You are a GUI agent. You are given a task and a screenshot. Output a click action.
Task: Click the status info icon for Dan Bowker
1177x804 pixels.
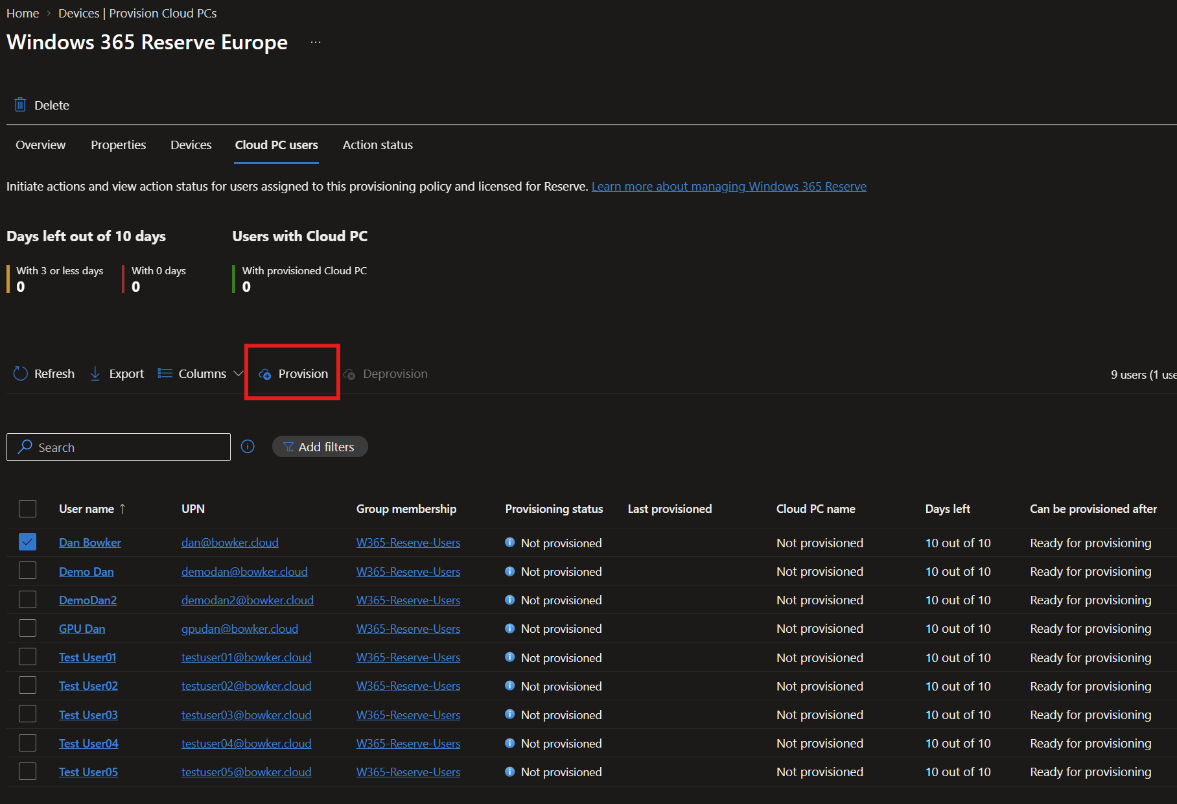510,542
